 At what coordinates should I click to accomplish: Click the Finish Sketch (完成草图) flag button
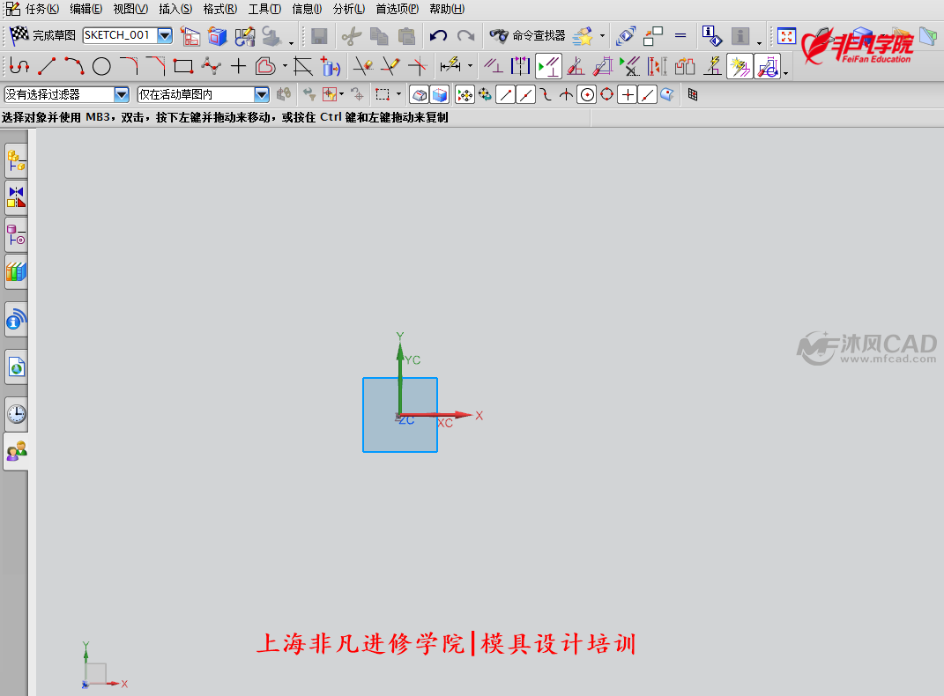pyautogui.click(x=42, y=35)
